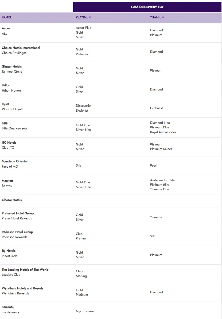Select the HOTEL column header

click(7, 17)
